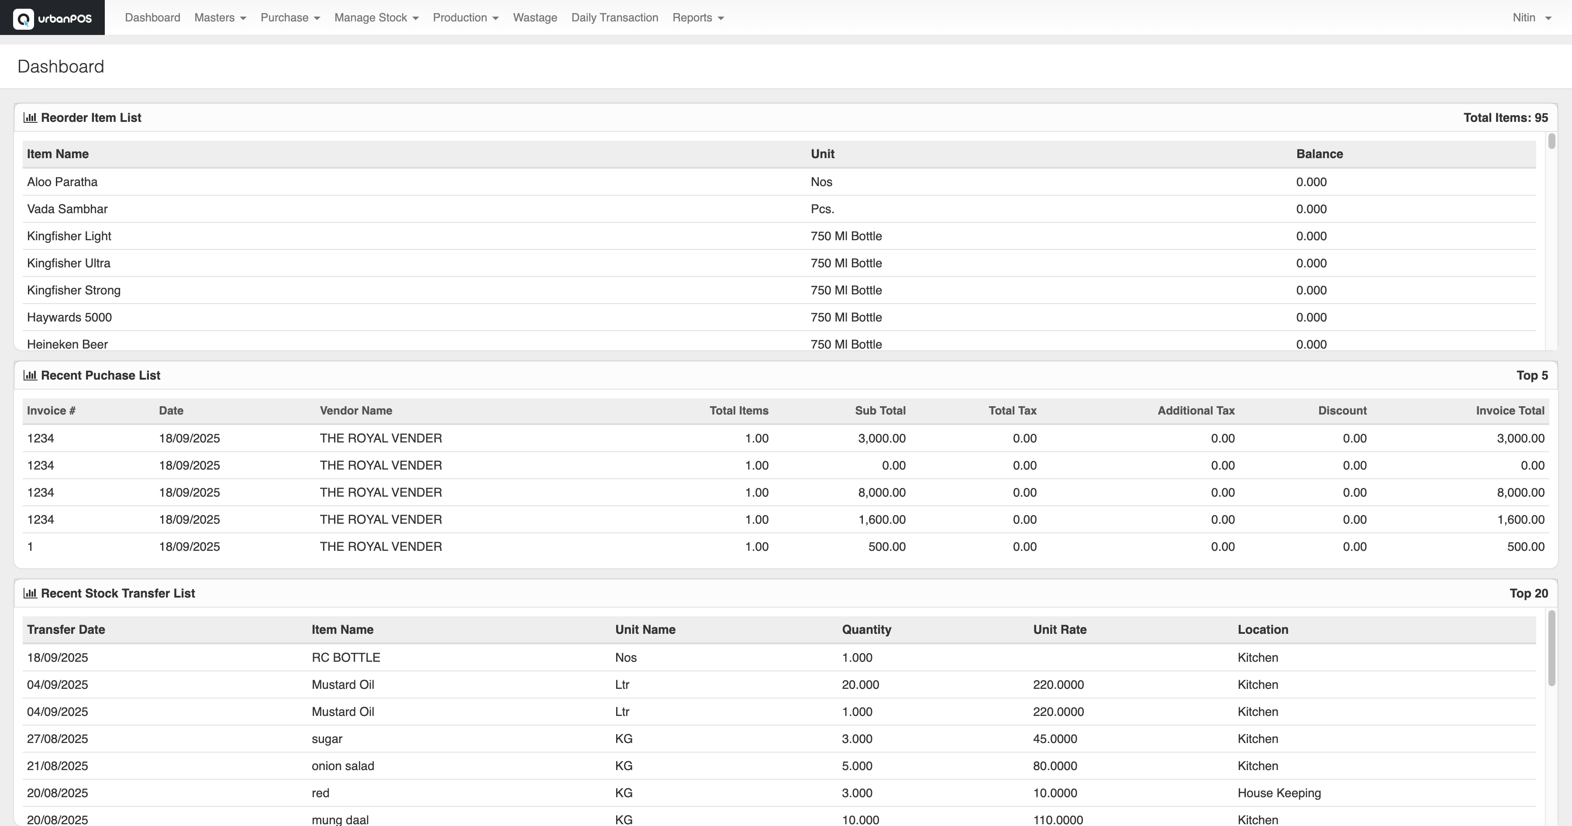Click the Reorder Item List scrollbar
Image resolution: width=1572 pixels, height=826 pixels.
(1552, 141)
